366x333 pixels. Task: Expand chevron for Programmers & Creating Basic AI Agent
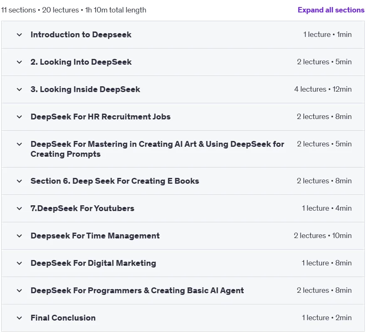[20, 291]
